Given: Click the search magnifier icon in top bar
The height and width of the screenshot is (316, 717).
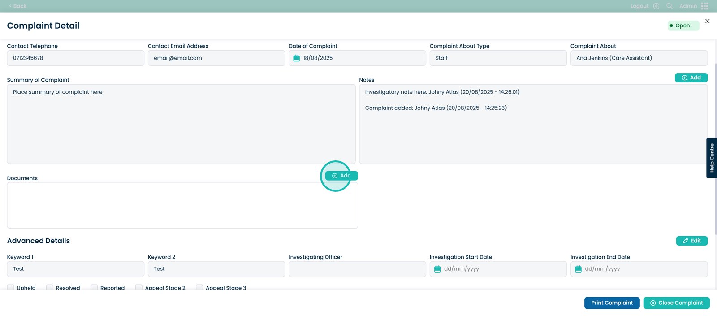Looking at the screenshot, I should click(x=669, y=6).
